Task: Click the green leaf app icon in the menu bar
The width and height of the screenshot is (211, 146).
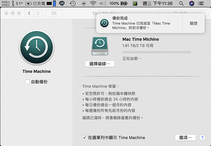Action: pyautogui.click(x=135, y=4)
